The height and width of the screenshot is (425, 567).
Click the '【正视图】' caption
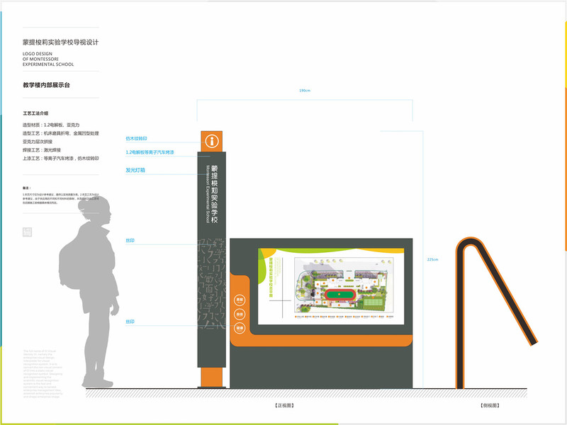pos(284,405)
